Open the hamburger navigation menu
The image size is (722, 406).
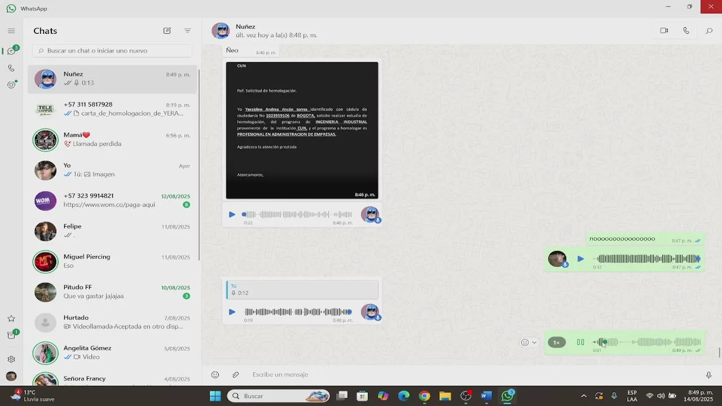coord(11,30)
